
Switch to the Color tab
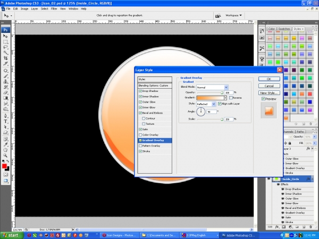coord(271,29)
